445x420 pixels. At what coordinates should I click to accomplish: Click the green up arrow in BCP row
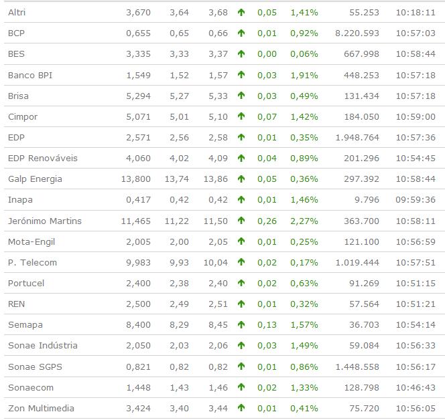(x=241, y=33)
